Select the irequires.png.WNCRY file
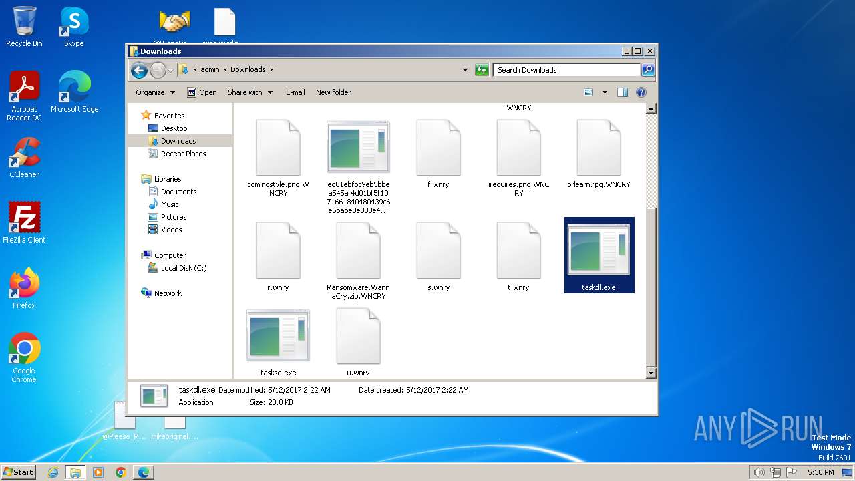 pyautogui.click(x=518, y=159)
